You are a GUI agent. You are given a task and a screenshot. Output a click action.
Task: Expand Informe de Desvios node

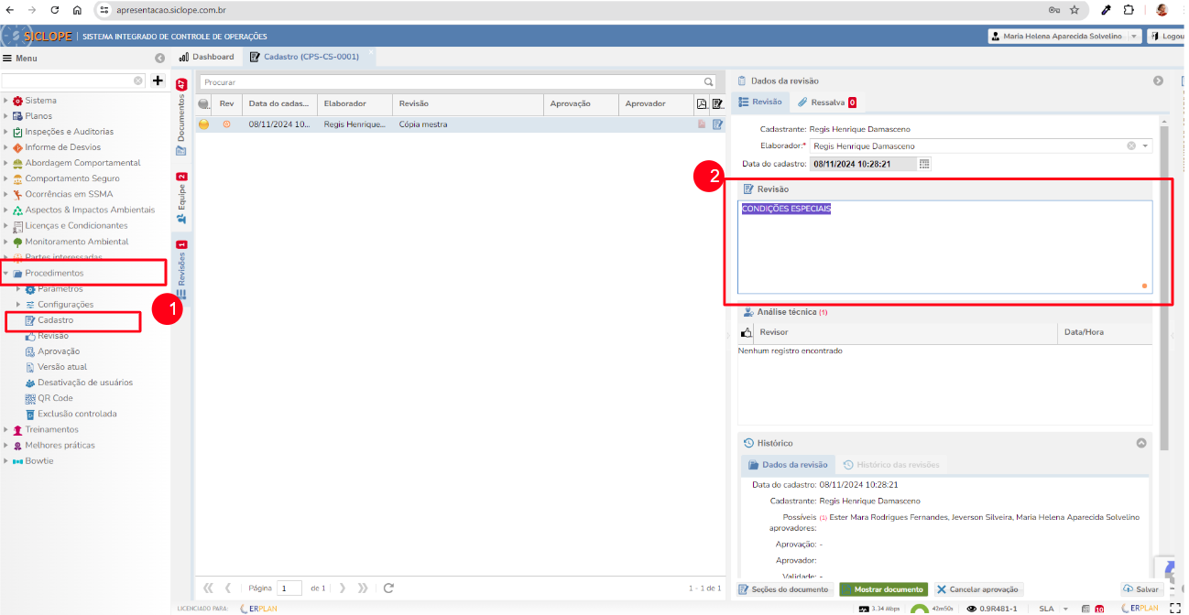click(5, 147)
